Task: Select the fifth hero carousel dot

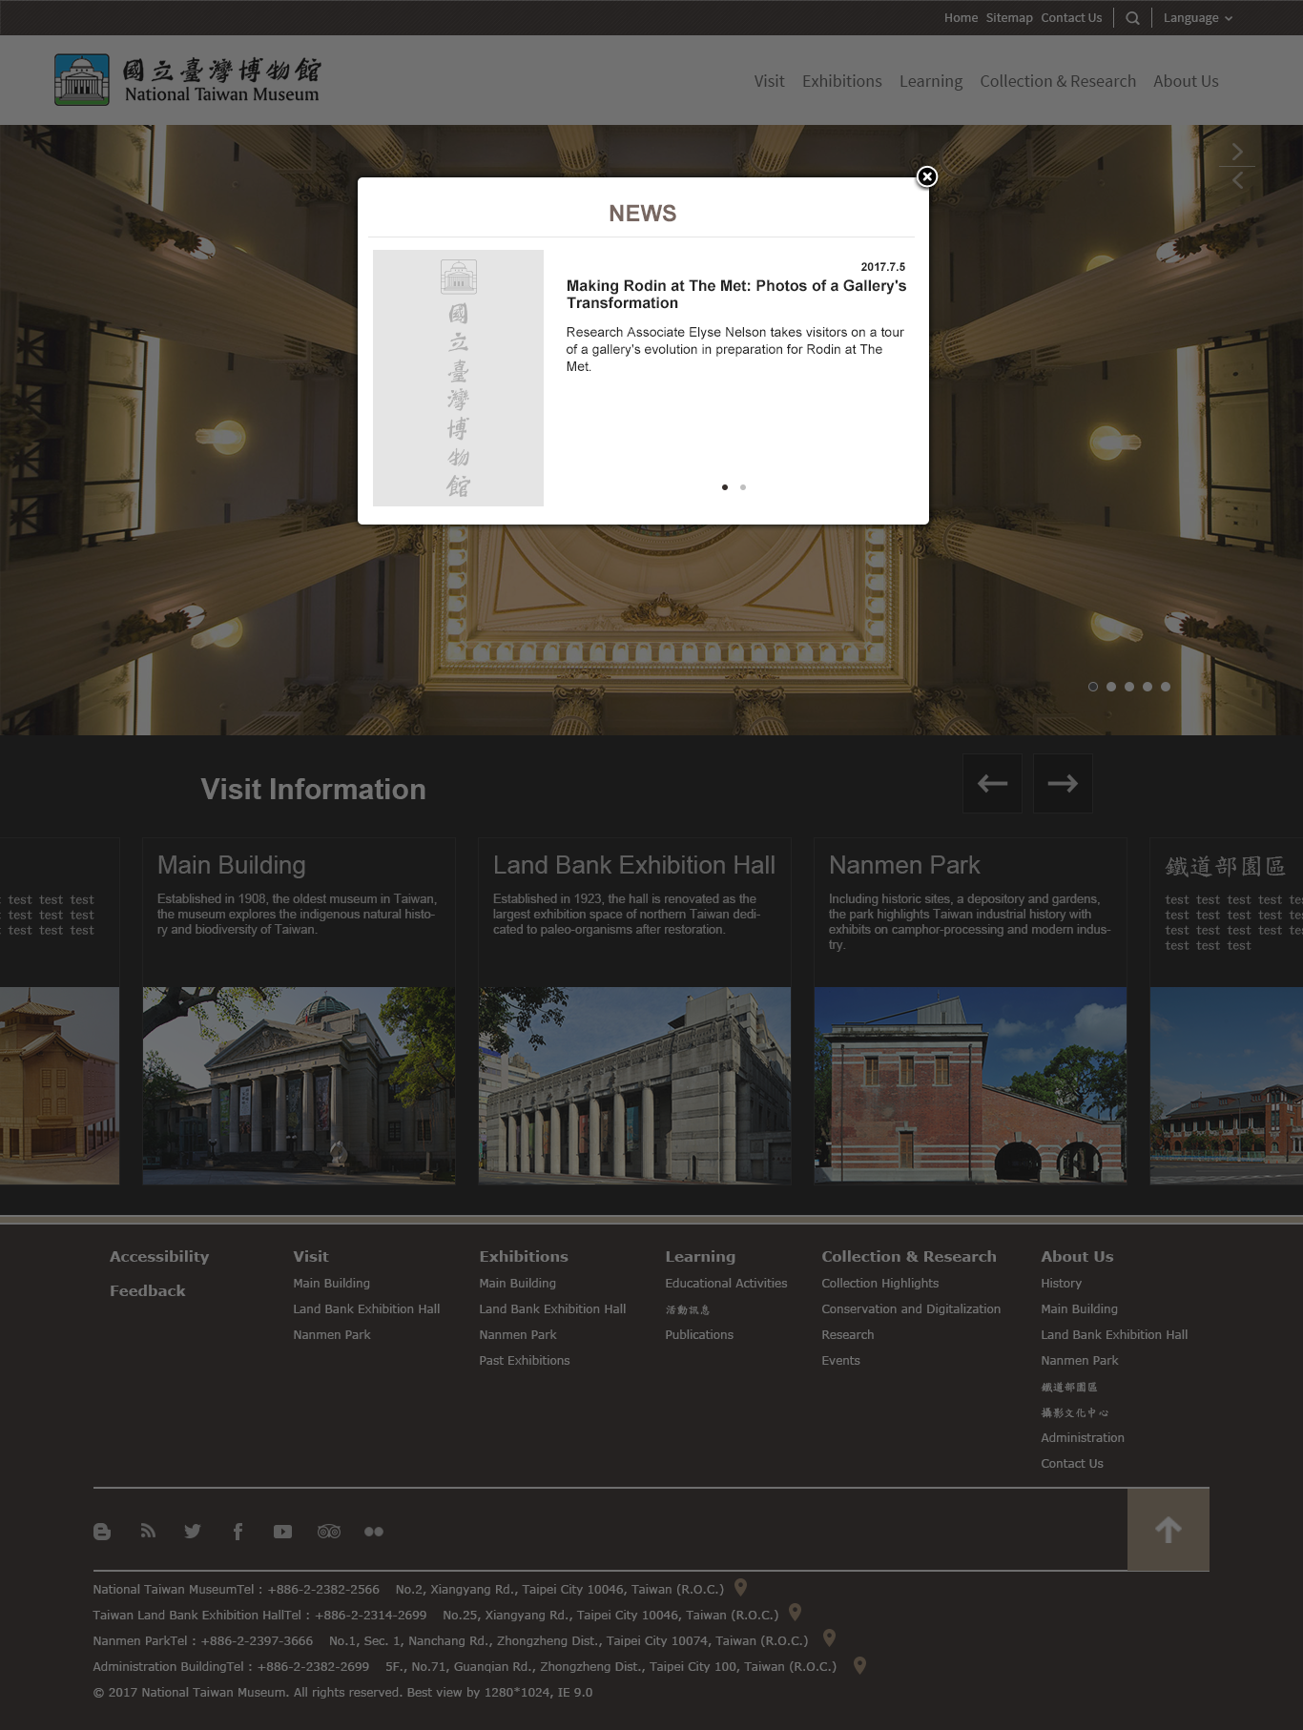Action: [x=1166, y=687]
